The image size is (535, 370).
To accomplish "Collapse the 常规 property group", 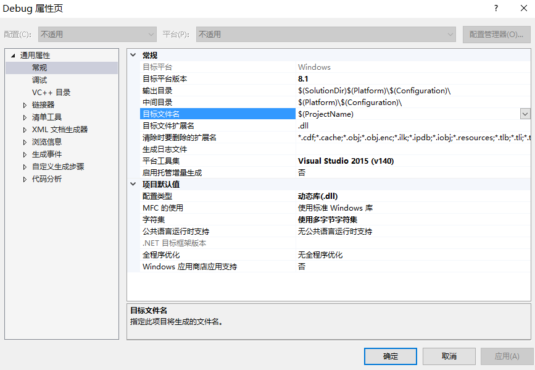I will tap(133, 54).
